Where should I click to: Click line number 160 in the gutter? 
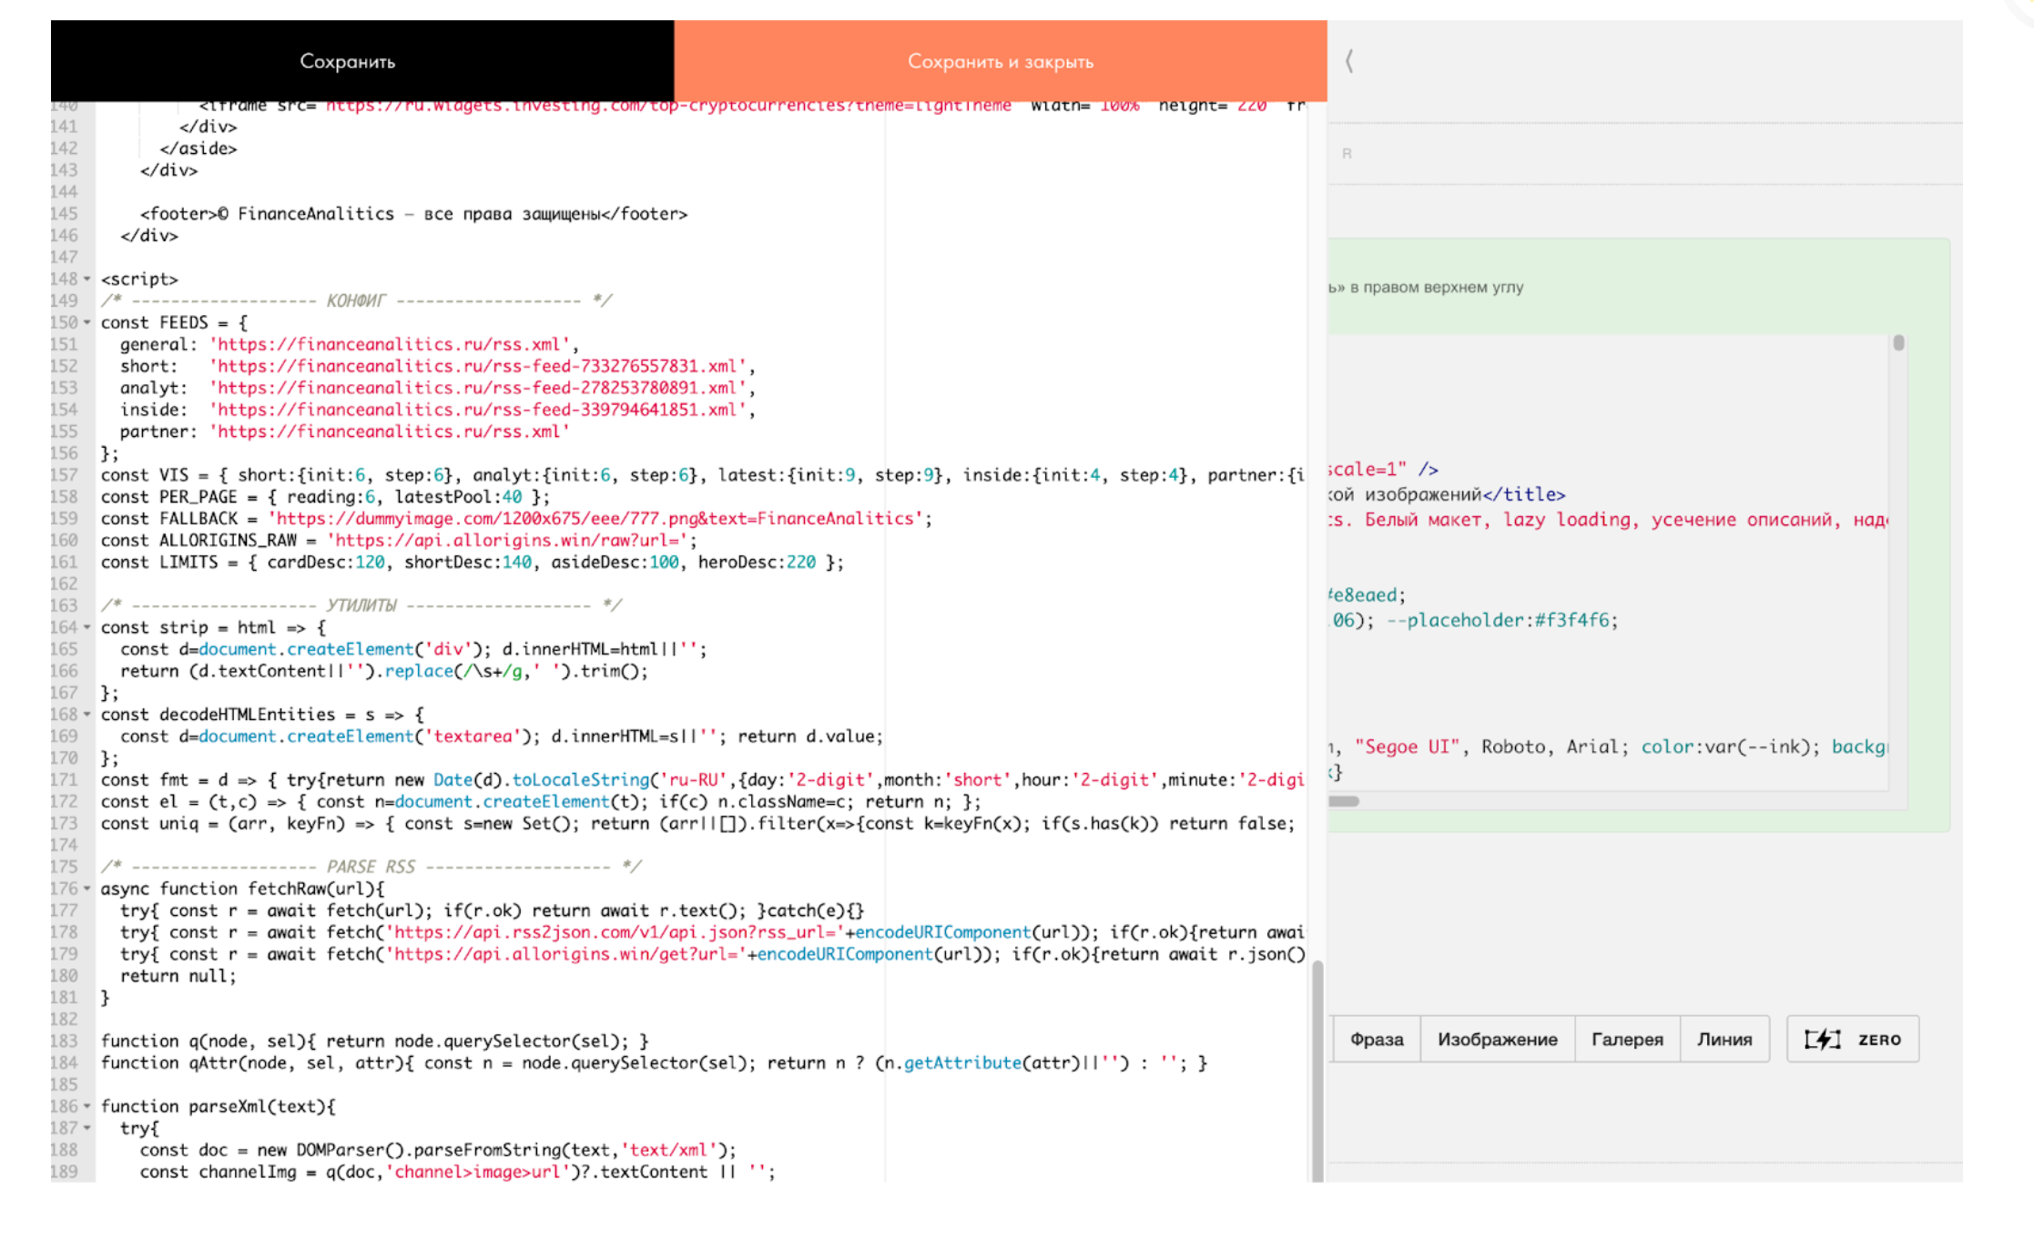pos(65,540)
